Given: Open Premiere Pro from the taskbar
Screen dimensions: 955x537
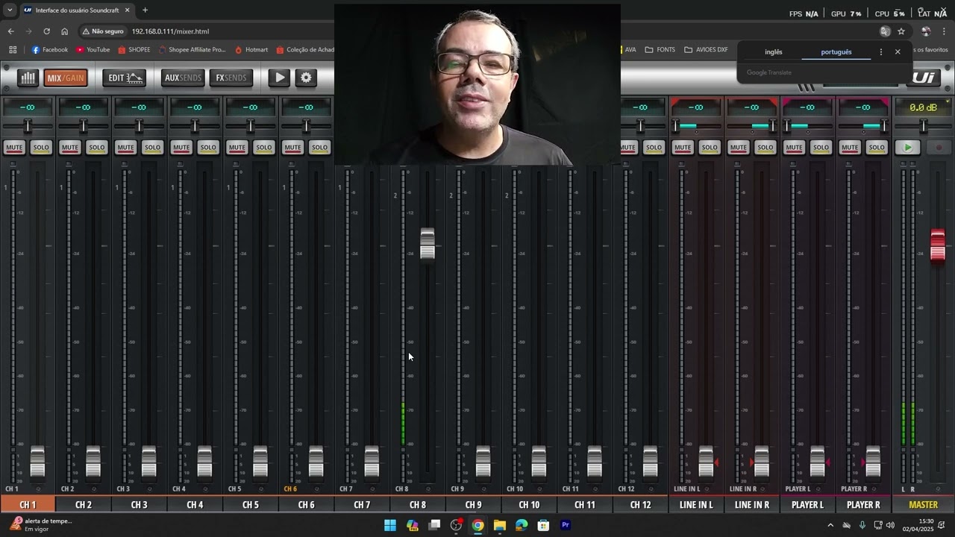Looking at the screenshot, I should point(566,525).
